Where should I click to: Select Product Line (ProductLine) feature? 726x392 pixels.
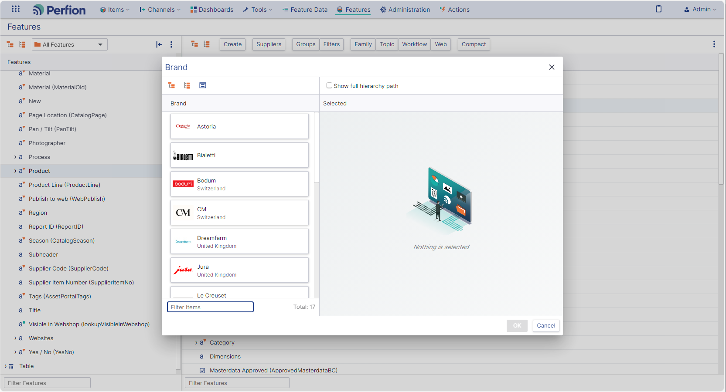[x=65, y=185]
